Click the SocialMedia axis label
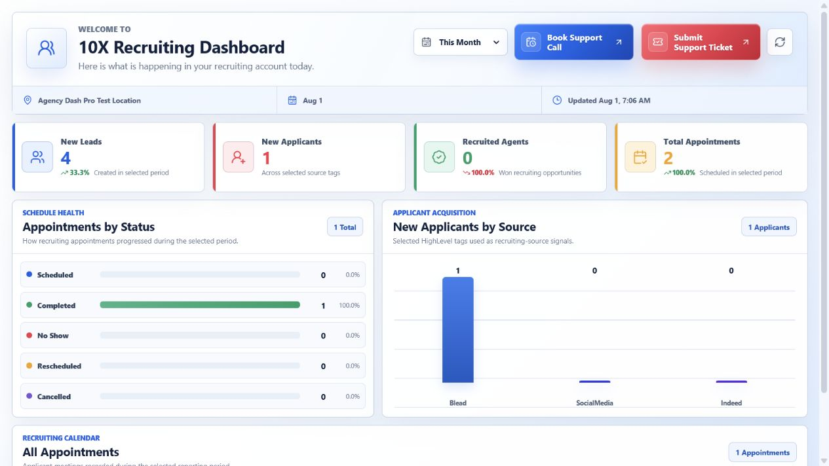This screenshot has width=829, height=466. 594,403
